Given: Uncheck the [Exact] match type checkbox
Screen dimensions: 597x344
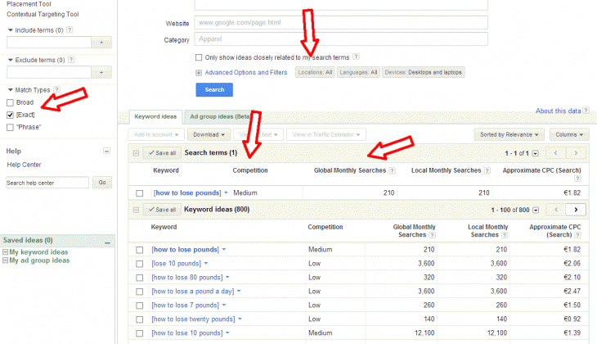Looking at the screenshot, I should (10, 115).
